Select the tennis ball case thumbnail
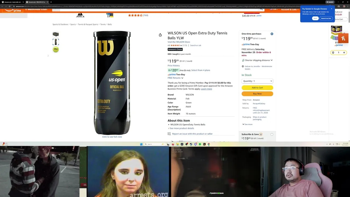The width and height of the screenshot is (350, 197). point(56,34)
